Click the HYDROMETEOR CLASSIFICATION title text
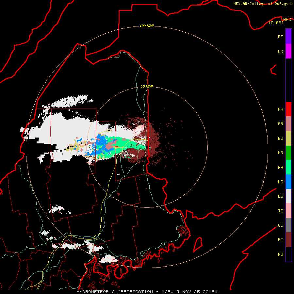This screenshot has height=294, width=294. (115, 292)
